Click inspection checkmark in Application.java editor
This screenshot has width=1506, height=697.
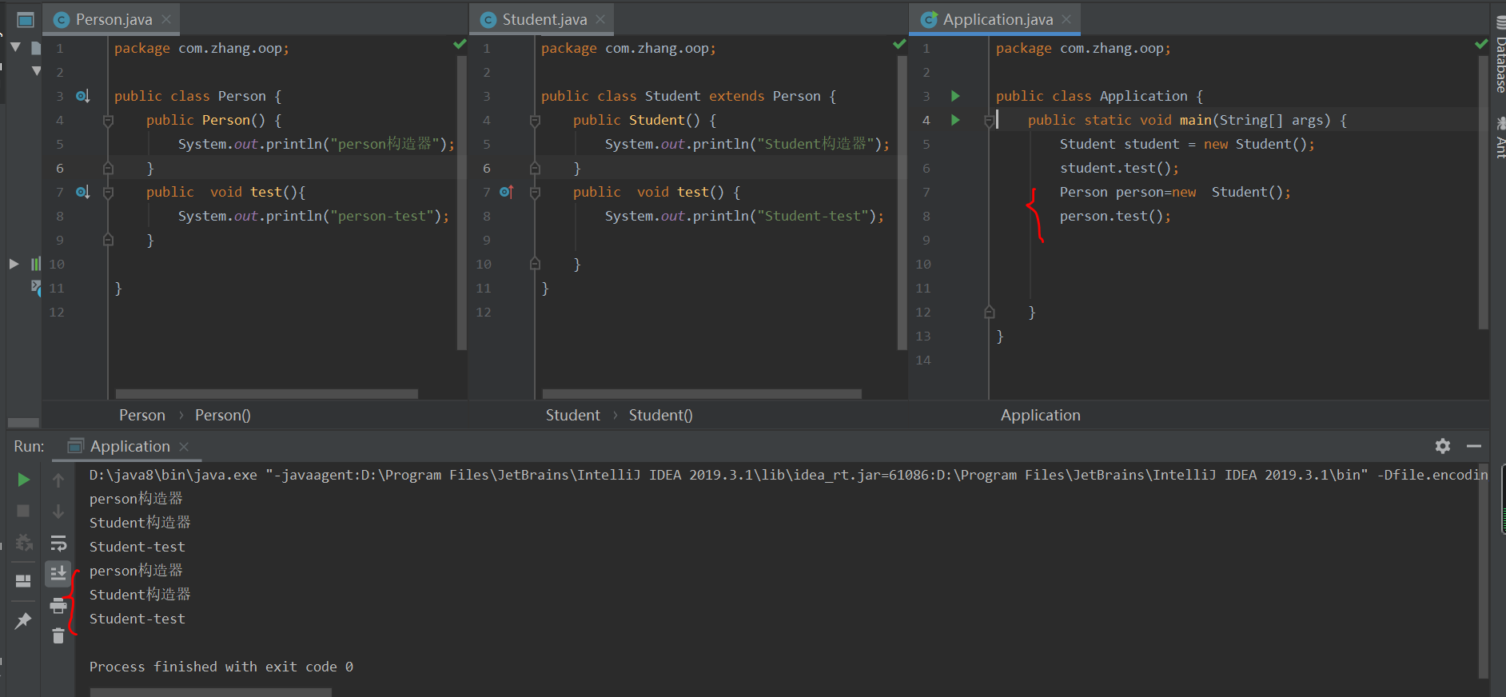point(1481,44)
